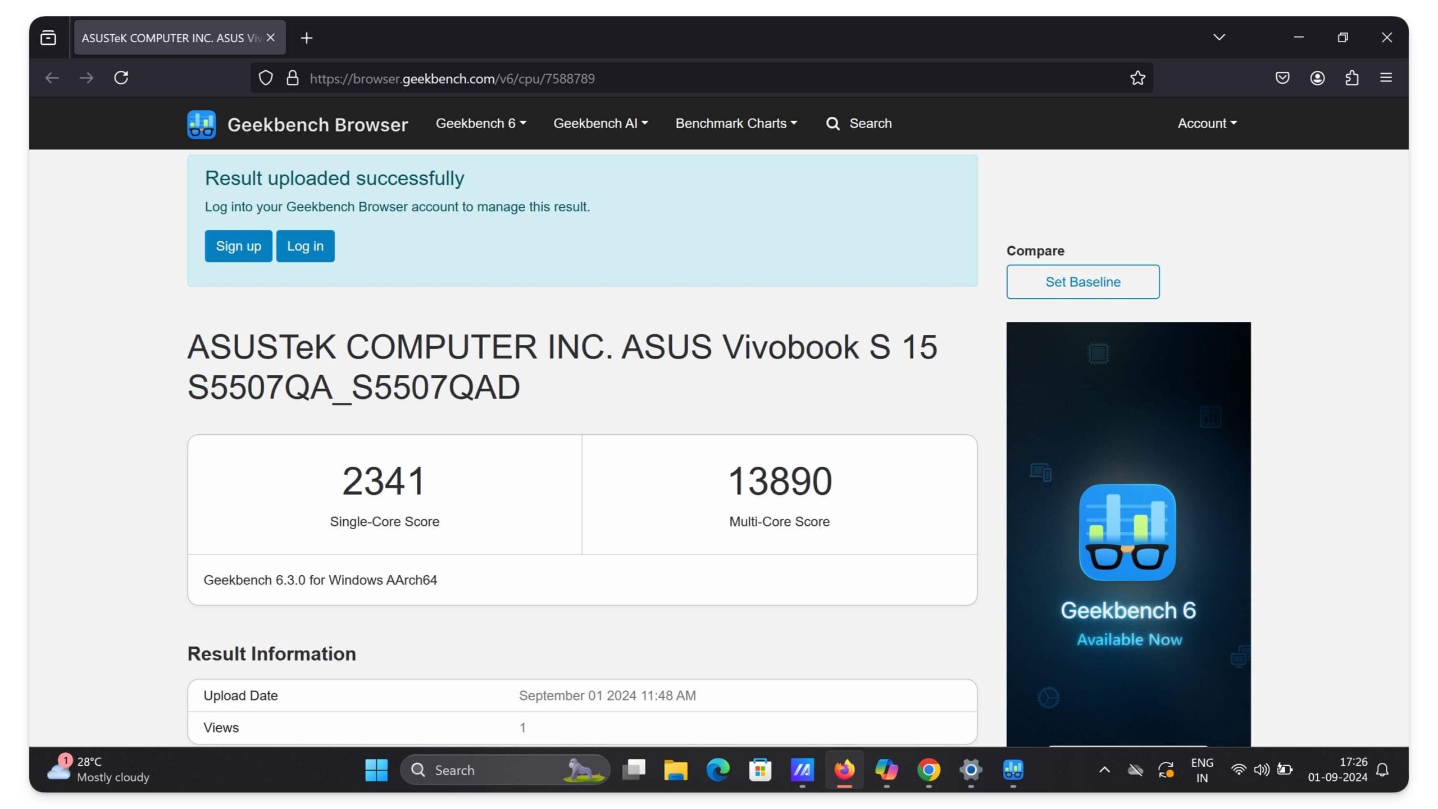Open the Firefox extensions icon
Image resolution: width=1438 pixels, height=809 pixels.
click(x=1351, y=78)
